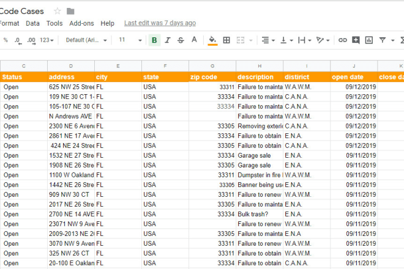The height and width of the screenshot is (269, 404).
Task: Select the cell 'N Andrews AVE'
Action: click(x=71, y=116)
